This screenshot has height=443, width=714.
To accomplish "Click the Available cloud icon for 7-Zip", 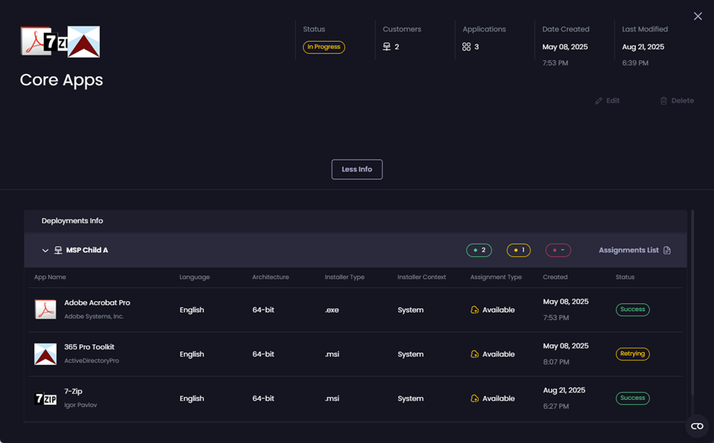I will (x=475, y=399).
